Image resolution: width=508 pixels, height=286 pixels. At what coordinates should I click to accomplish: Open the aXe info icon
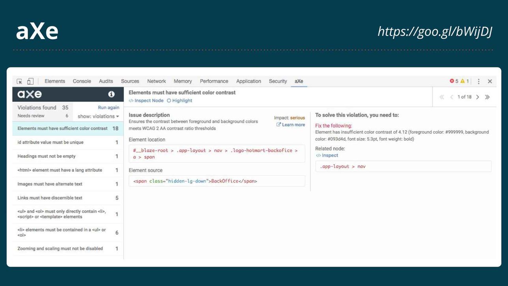point(111,94)
